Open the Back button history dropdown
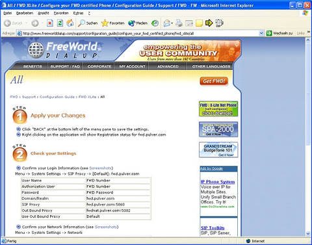This screenshot has width=312, height=245. click(27, 23)
